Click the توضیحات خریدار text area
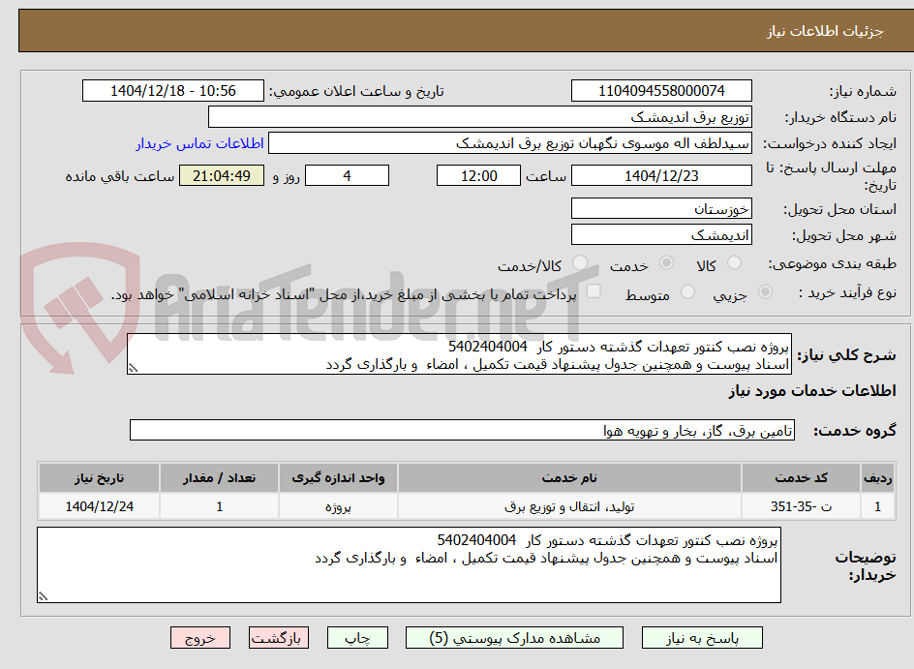The height and width of the screenshot is (669, 914). (409, 564)
